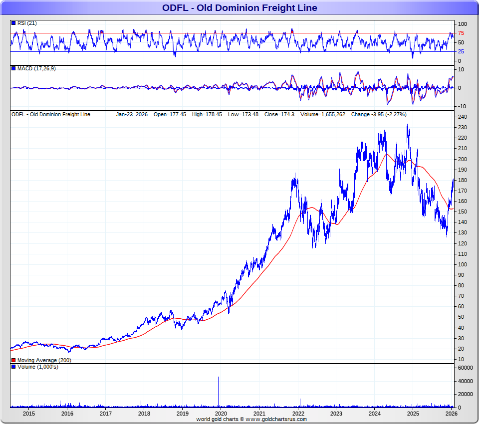This screenshot has height=424, width=479.
Task: Click the www.goldchartsrus.com footer credit
Action: click(x=276, y=419)
